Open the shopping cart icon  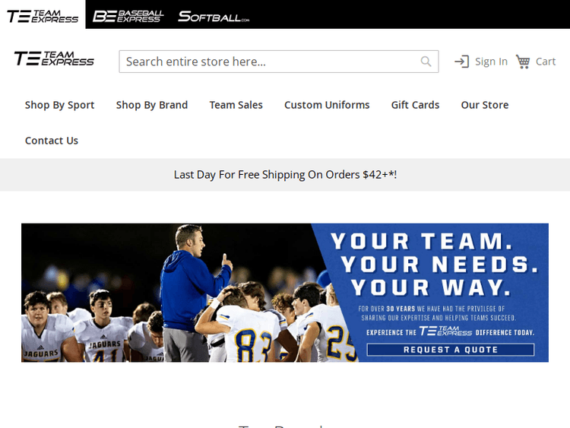pos(523,62)
